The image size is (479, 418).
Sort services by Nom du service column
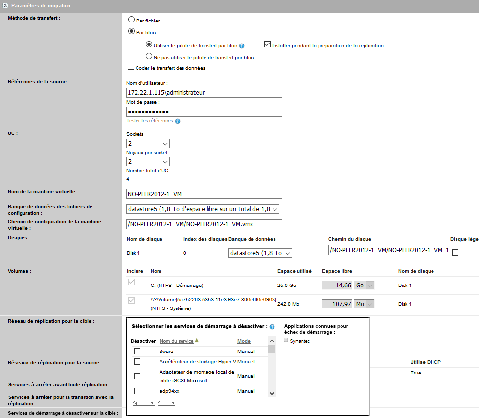177,341
